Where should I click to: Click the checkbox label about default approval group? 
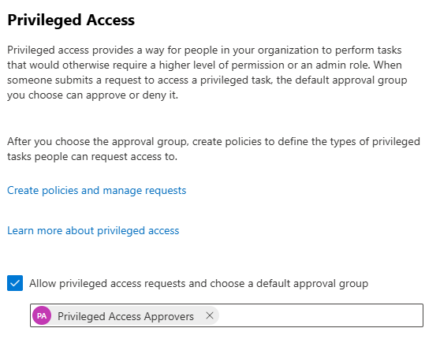199,284
